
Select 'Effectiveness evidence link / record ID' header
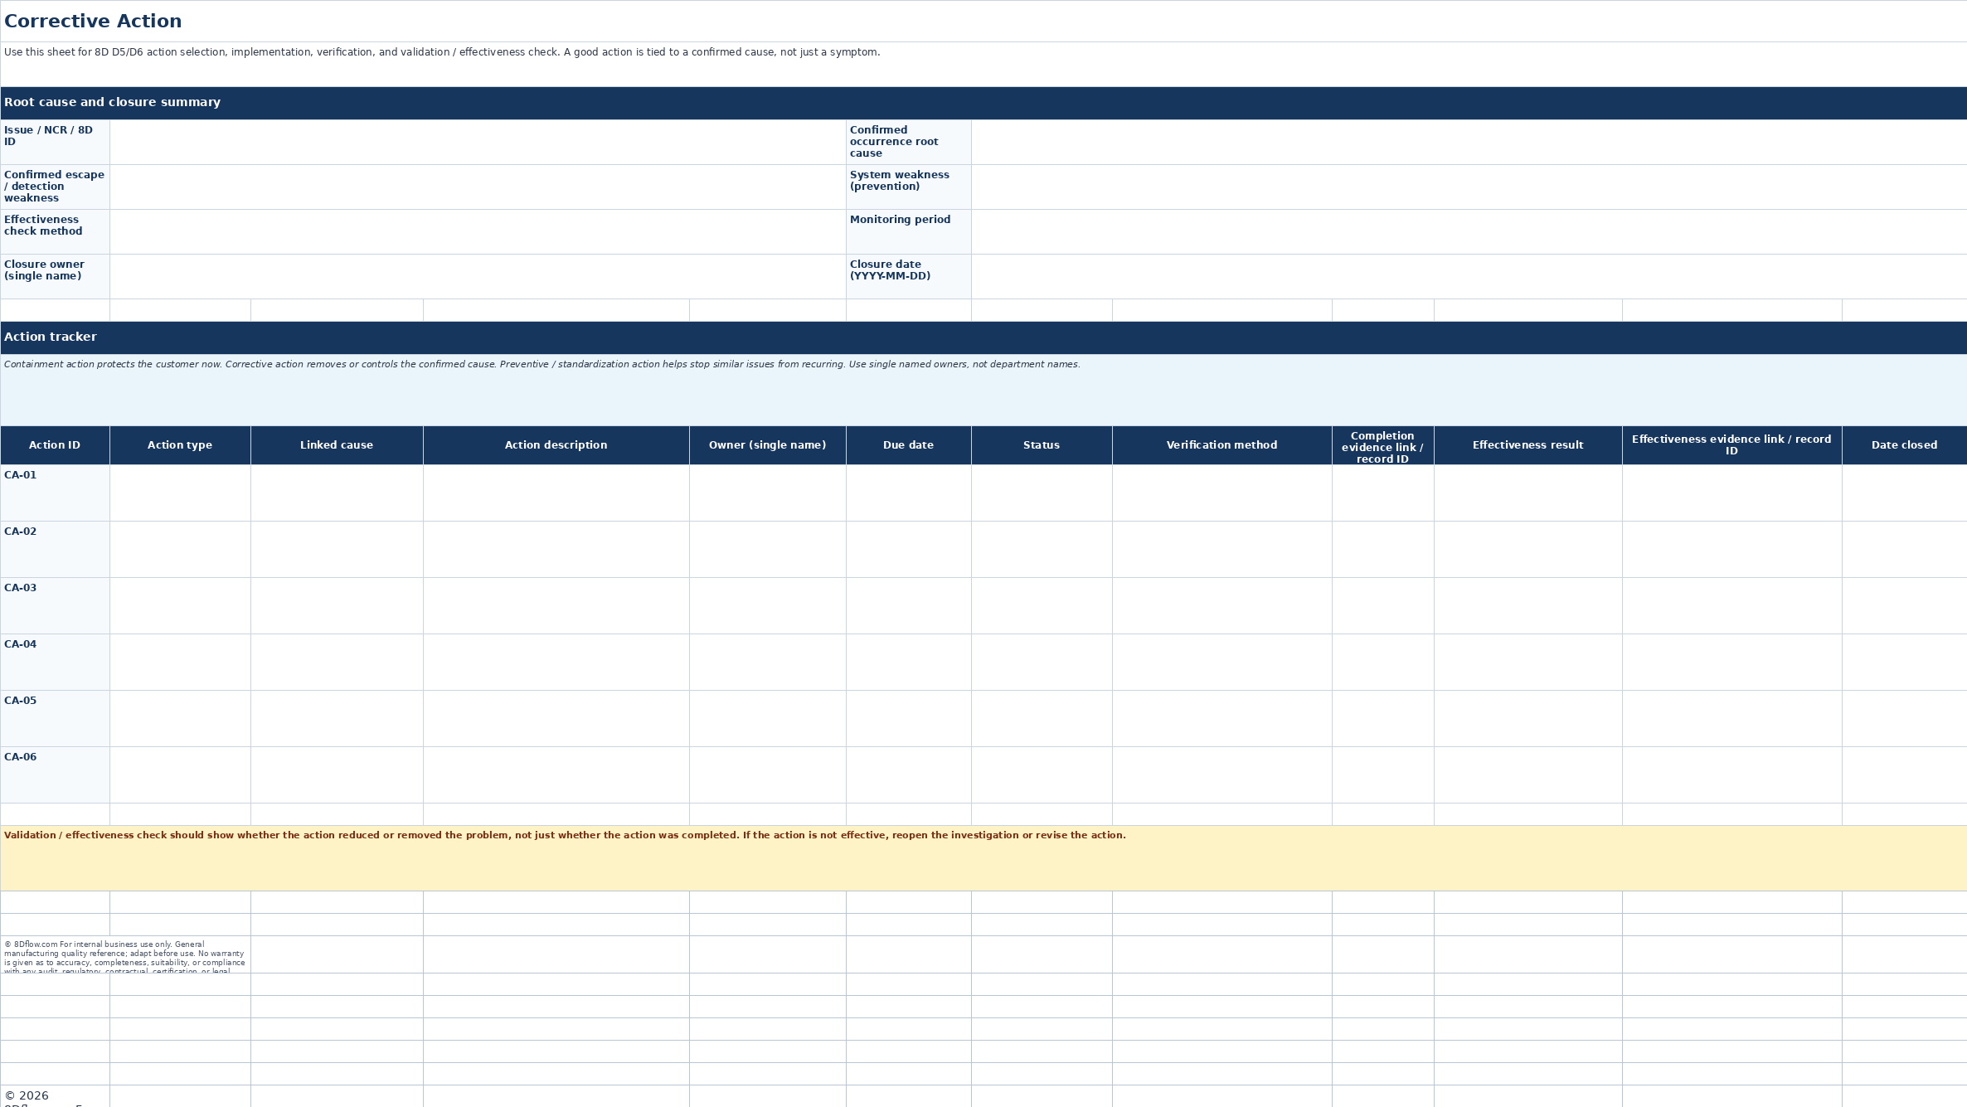(1732, 445)
